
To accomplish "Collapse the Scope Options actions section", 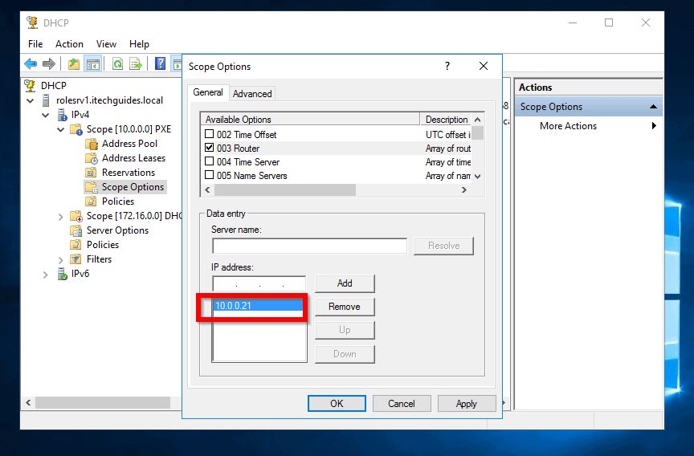I will click(x=653, y=107).
